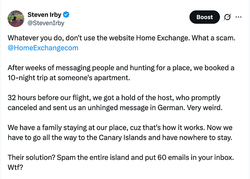The width and height of the screenshot is (250, 179).
Task: Click the blue verified badge
Action: tap(66, 15)
